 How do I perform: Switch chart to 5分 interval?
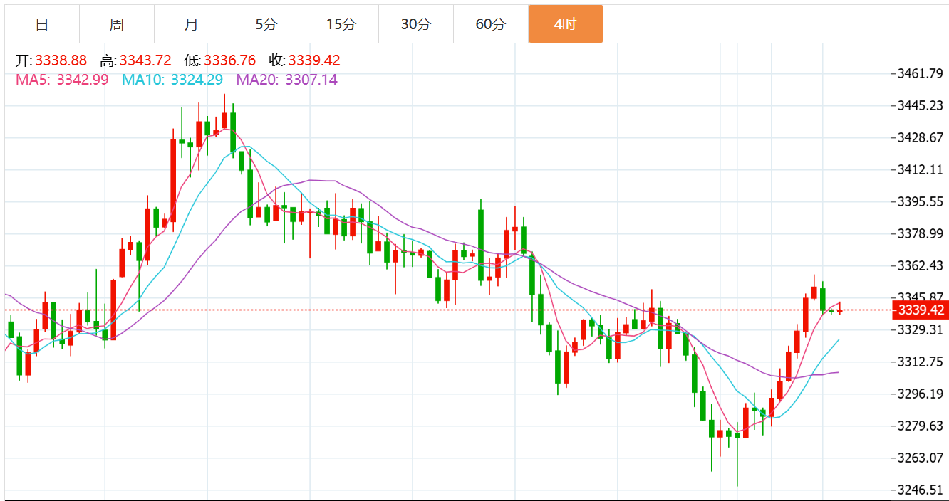click(266, 24)
